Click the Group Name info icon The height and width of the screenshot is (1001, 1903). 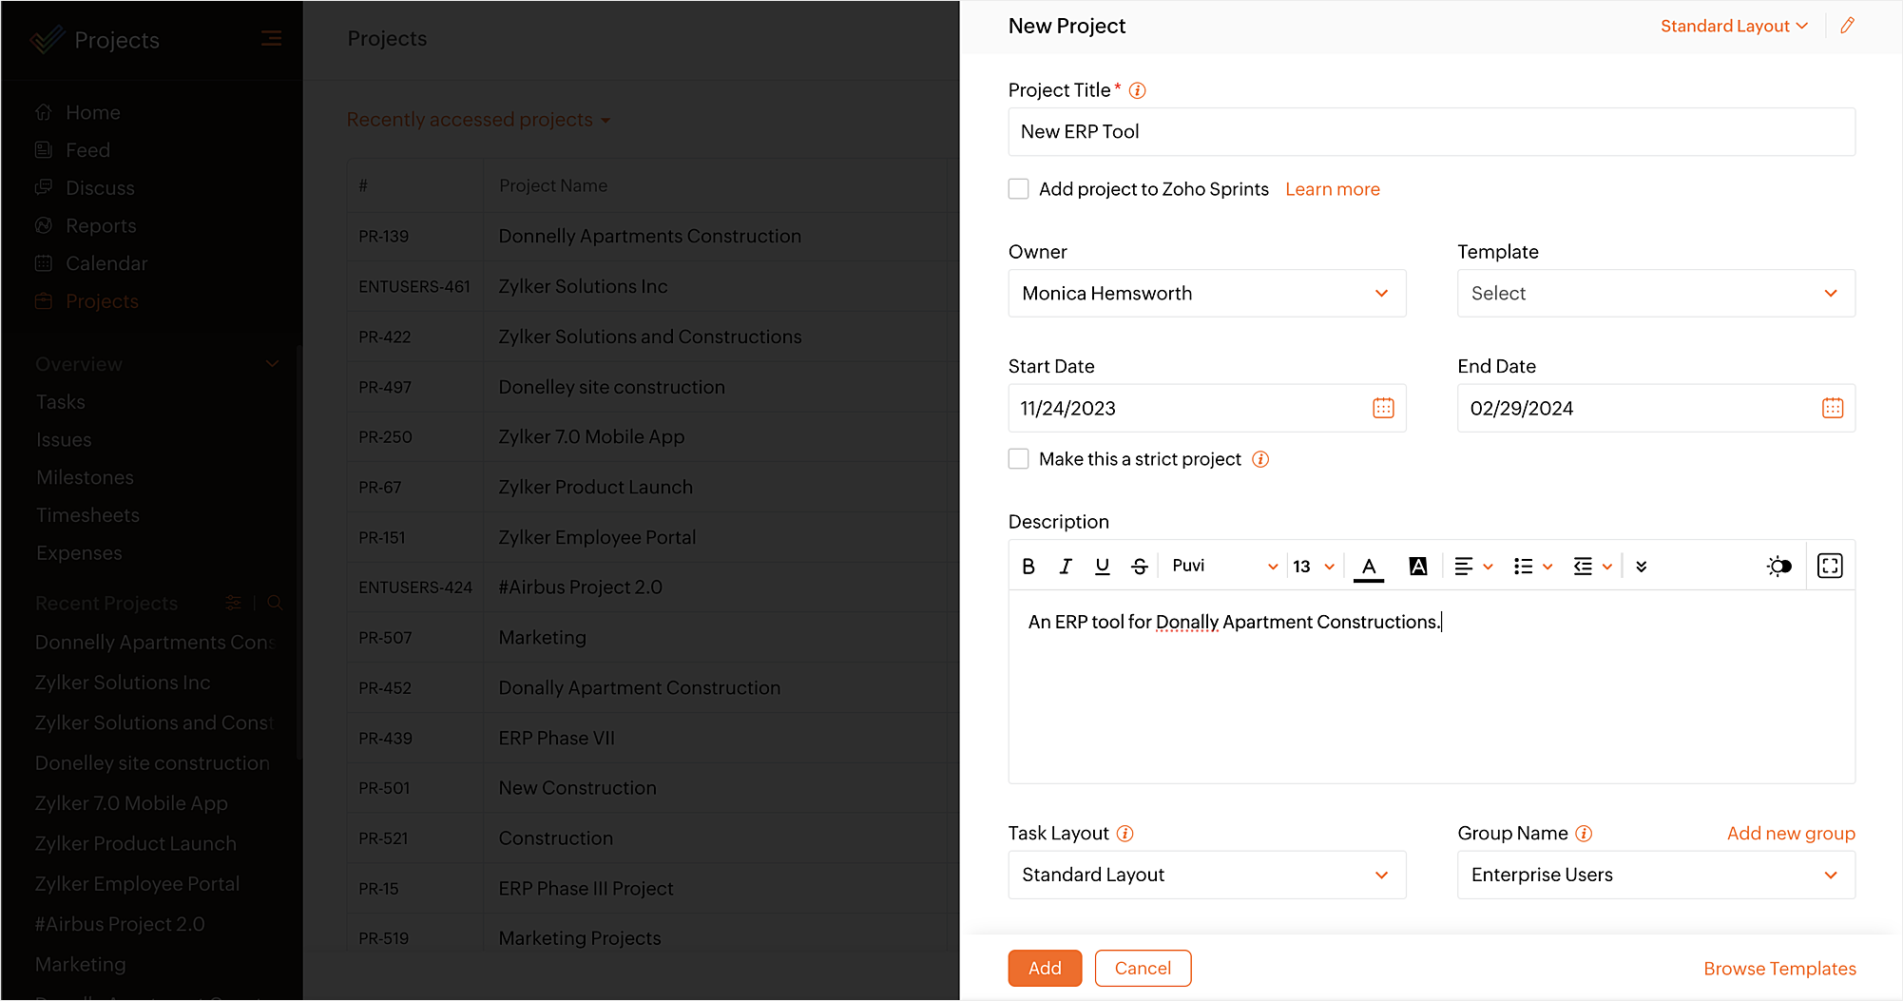[1584, 834]
